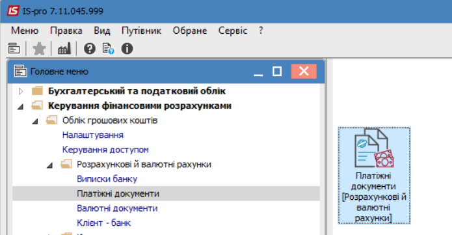Select Платіжні документи tree row
The height and width of the screenshot is (235, 452).
[166, 193]
